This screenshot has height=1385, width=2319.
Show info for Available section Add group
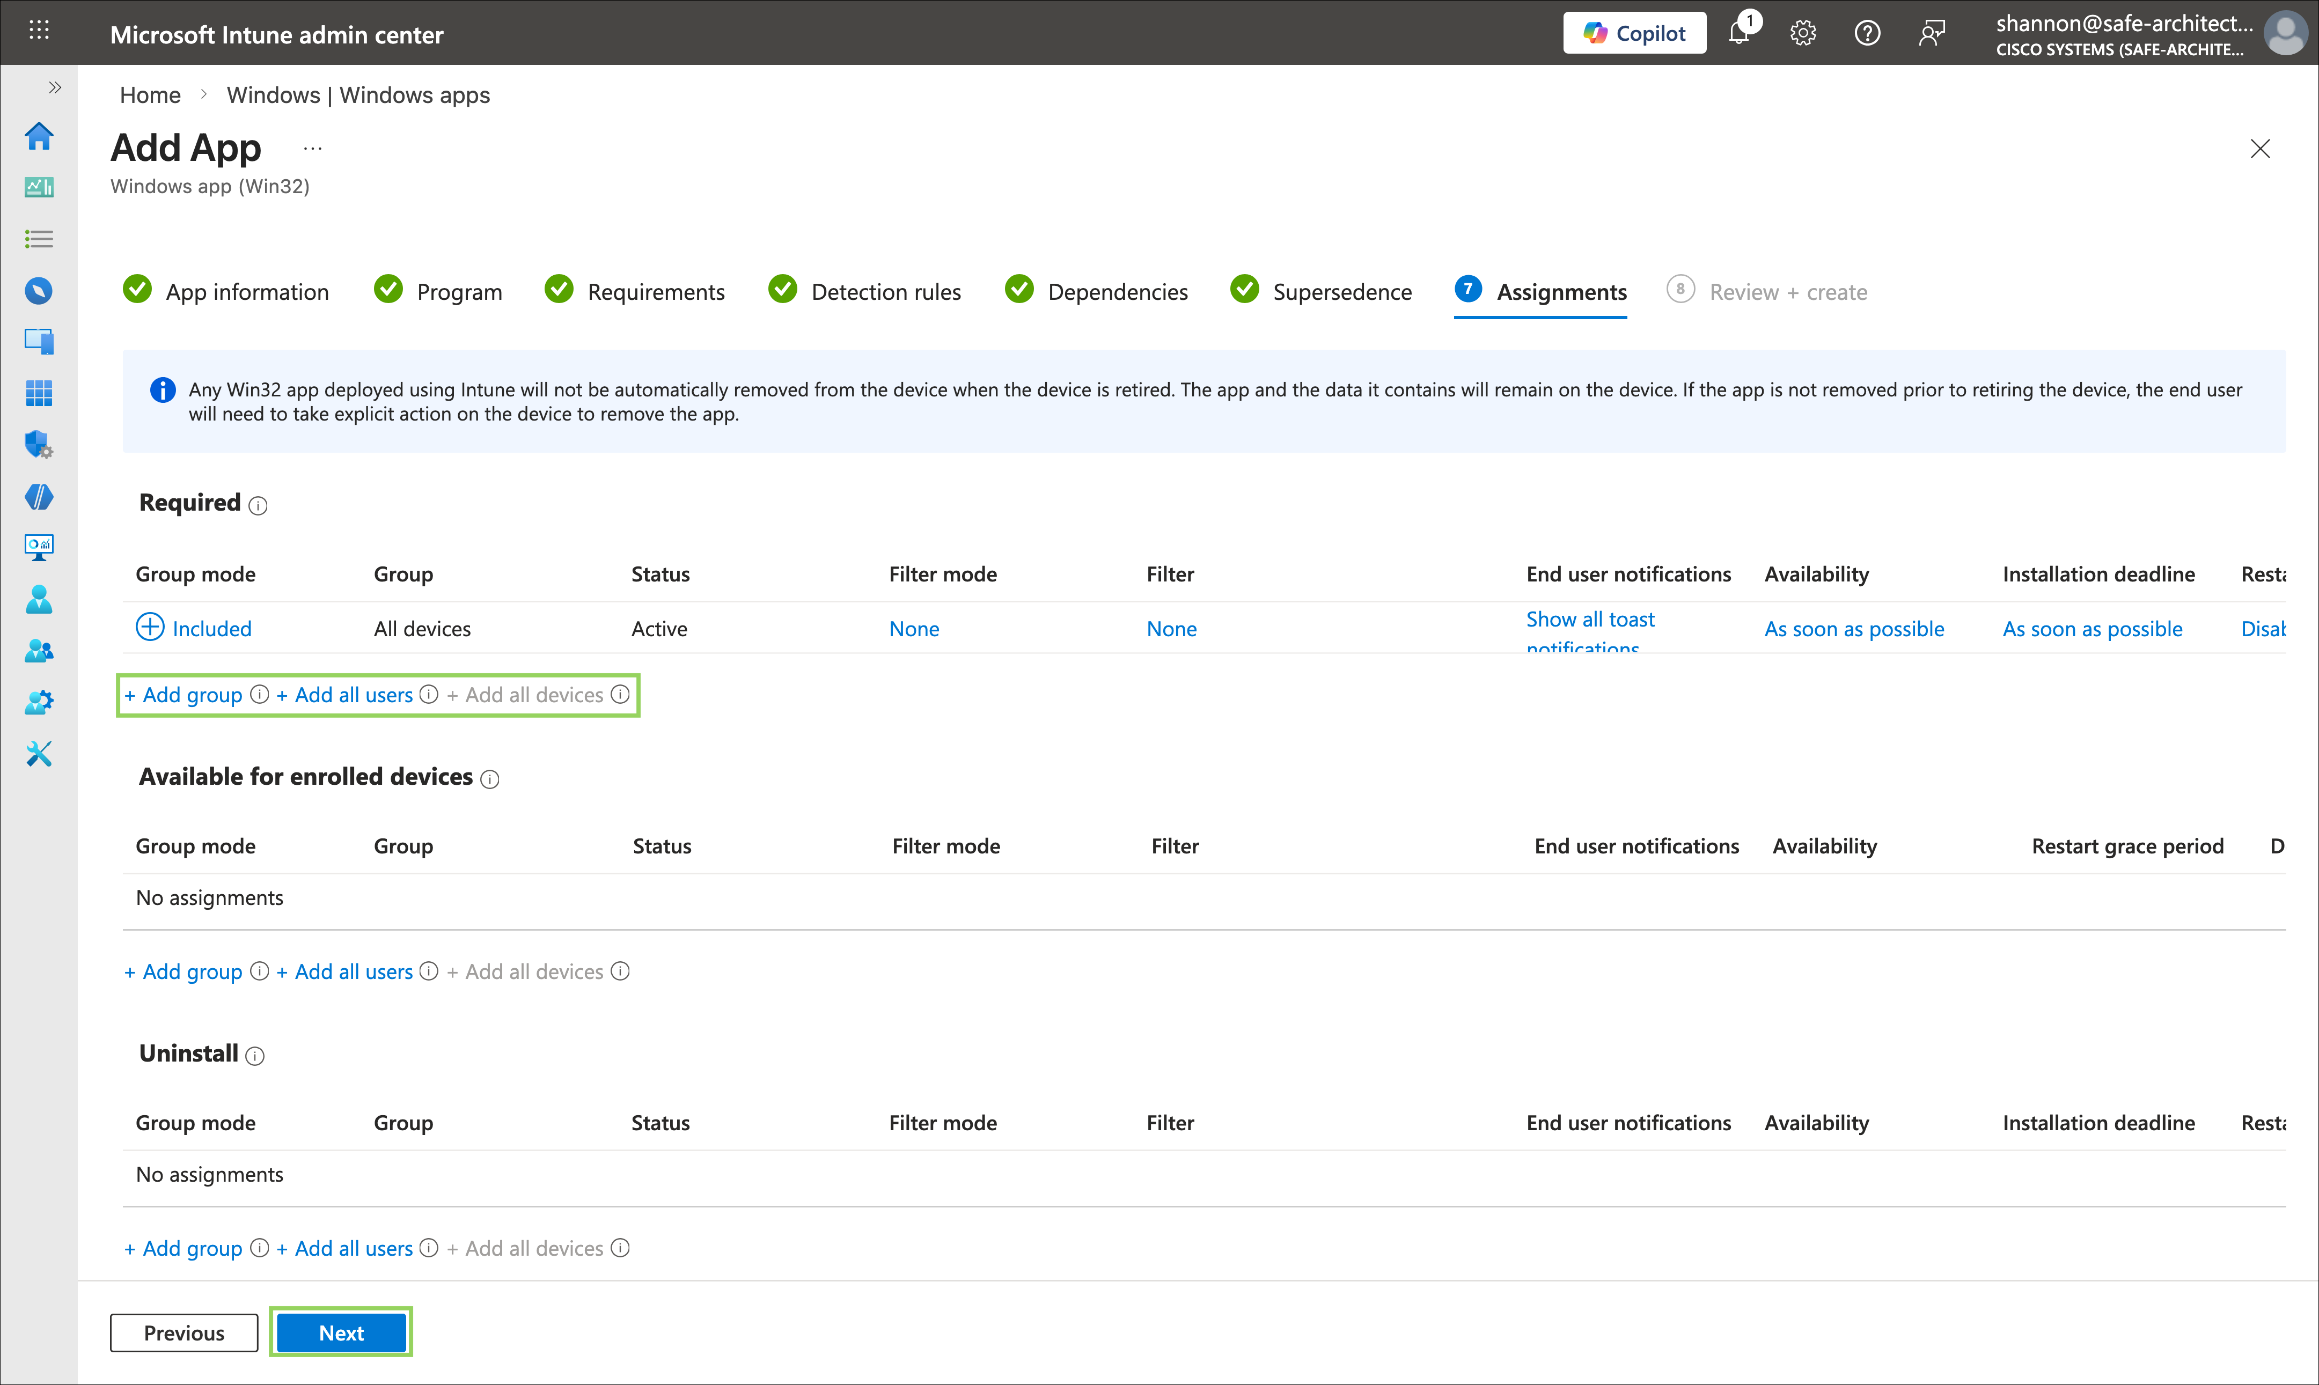(x=260, y=971)
